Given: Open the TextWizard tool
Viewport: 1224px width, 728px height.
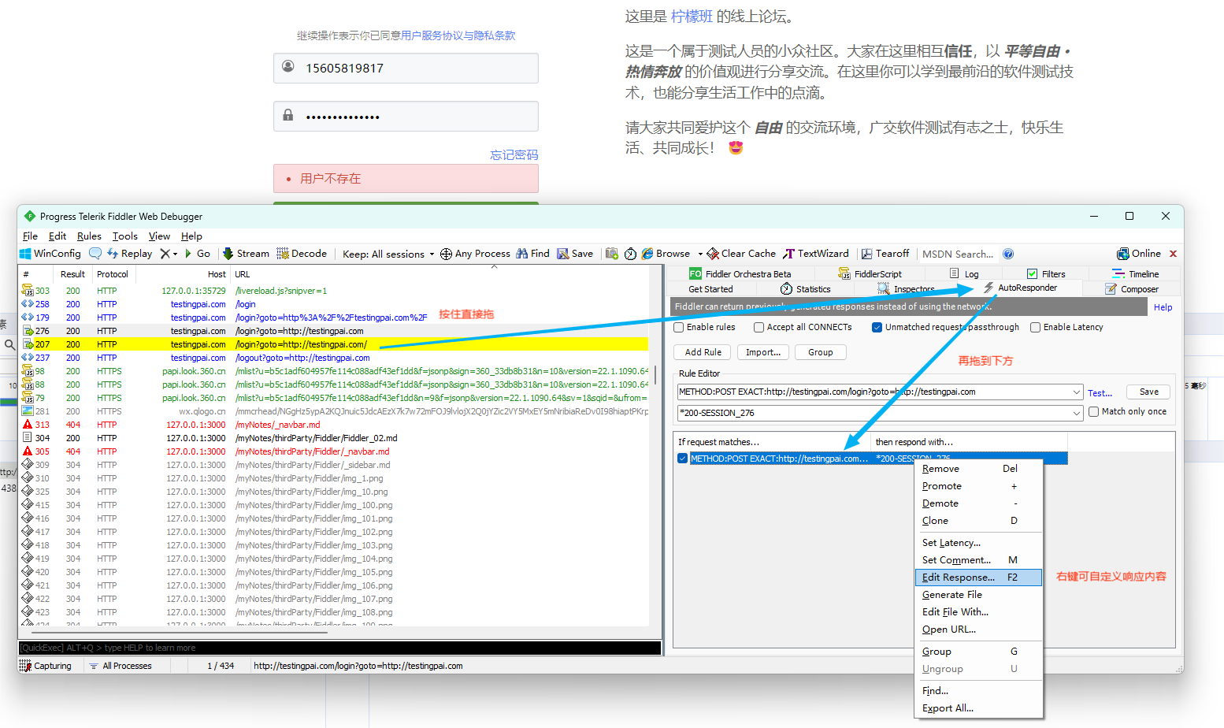Looking at the screenshot, I should 816,254.
